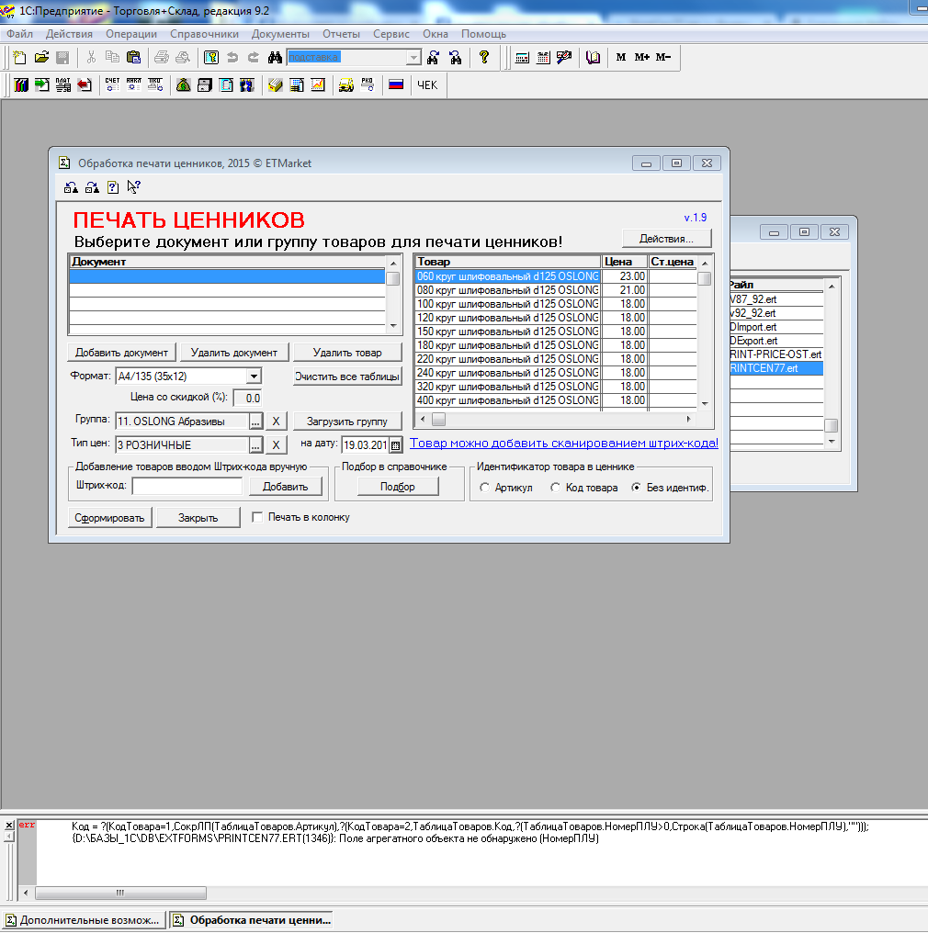Click the first binoculars icon in price tag form
928x933 pixels.
point(71,187)
